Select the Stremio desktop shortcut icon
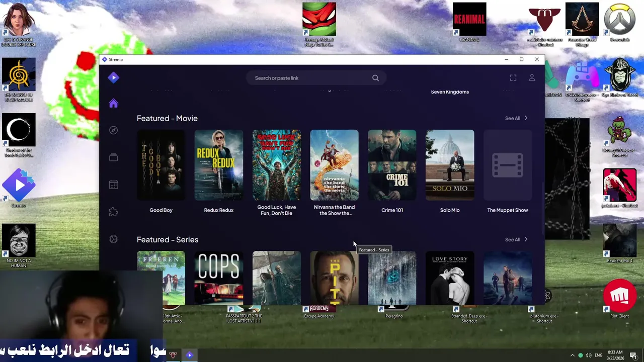The width and height of the screenshot is (644, 362). coord(19,188)
